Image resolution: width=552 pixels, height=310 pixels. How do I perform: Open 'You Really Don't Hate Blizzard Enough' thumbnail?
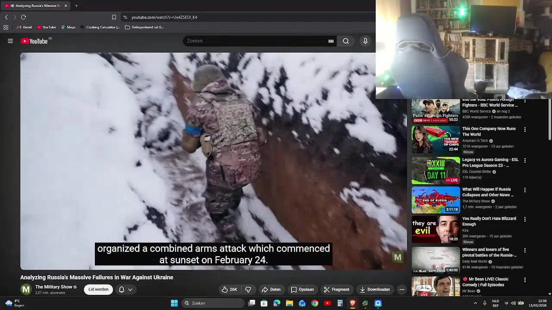(x=436, y=229)
